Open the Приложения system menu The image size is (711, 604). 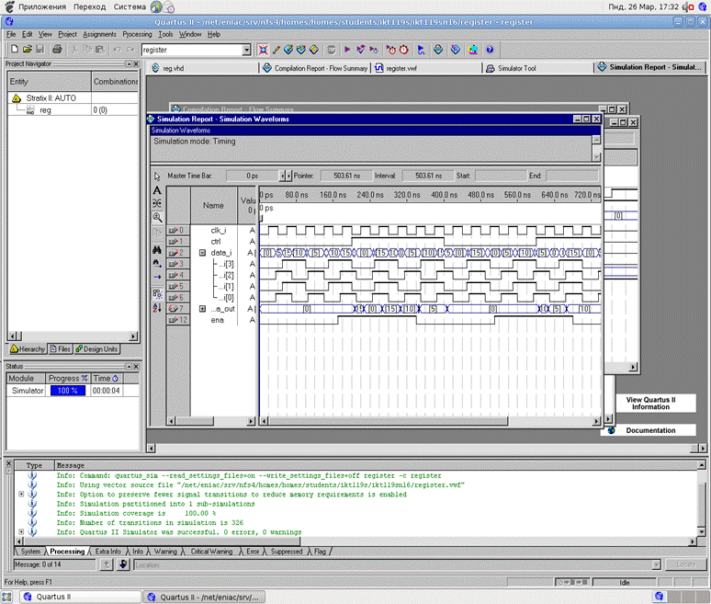point(42,6)
